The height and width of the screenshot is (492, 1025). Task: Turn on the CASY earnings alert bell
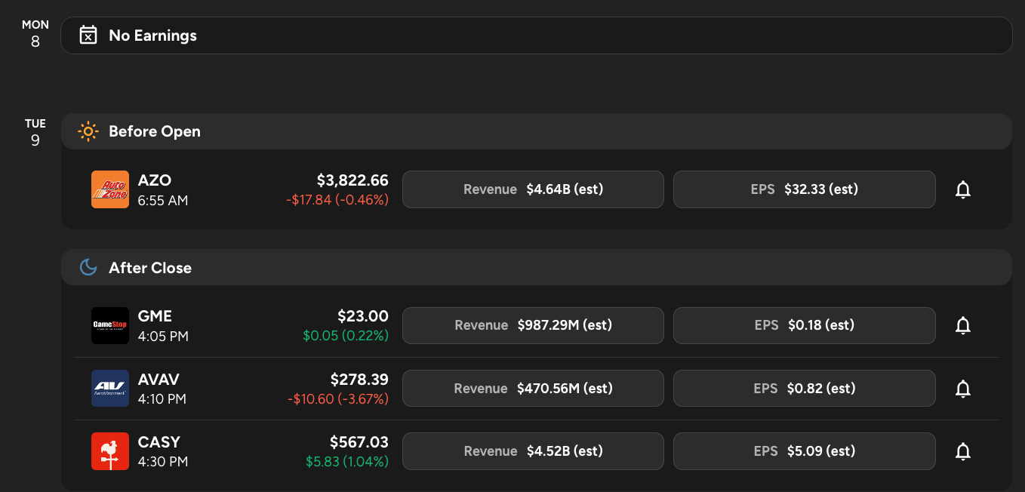tap(962, 451)
